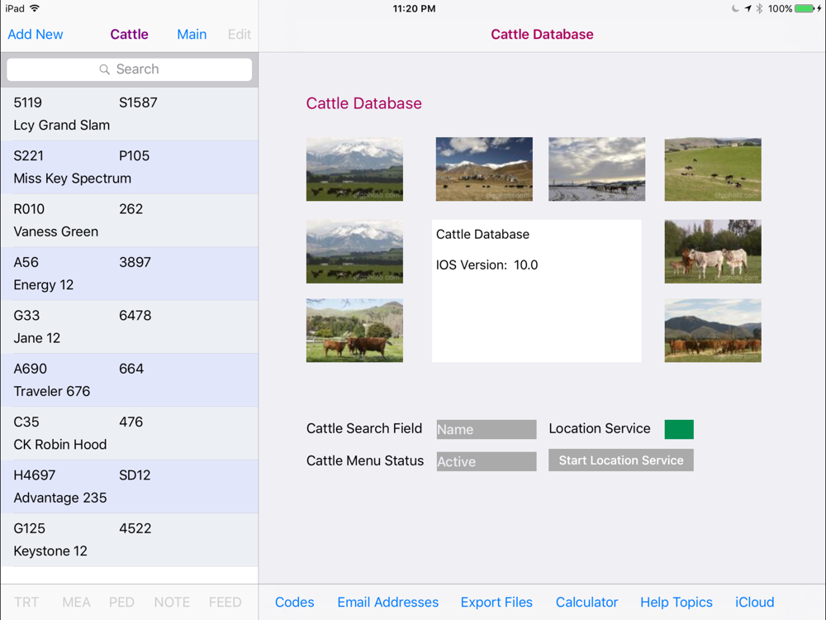Select the CK Robin Hood record
The width and height of the screenshot is (826, 620).
tap(130, 433)
